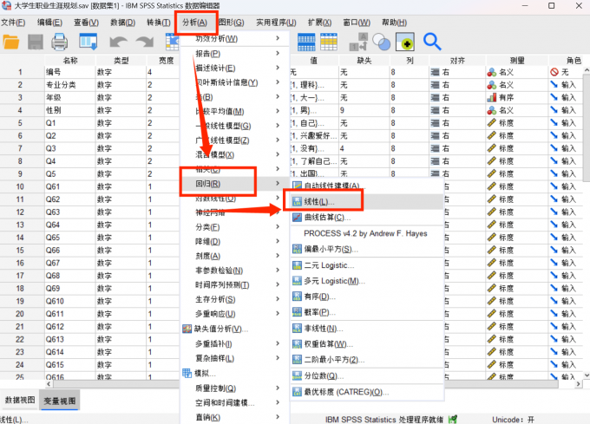Screen dimensions: 590x424
Task: Click the save disk toolbar icon
Action: pos(36,42)
